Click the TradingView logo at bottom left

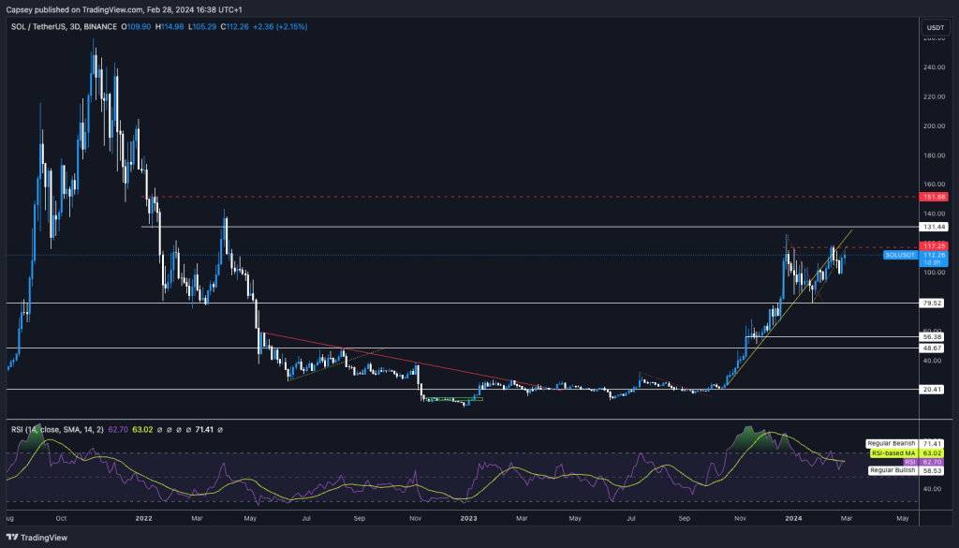(x=37, y=538)
